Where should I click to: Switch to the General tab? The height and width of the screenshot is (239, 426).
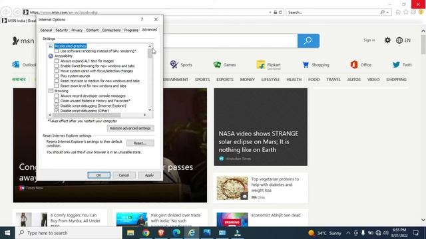pyautogui.click(x=46, y=30)
